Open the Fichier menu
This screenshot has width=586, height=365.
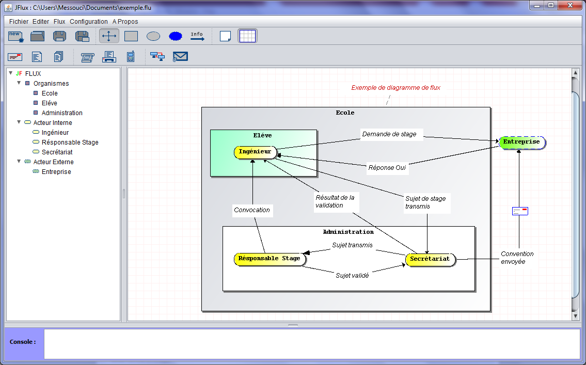click(x=19, y=22)
